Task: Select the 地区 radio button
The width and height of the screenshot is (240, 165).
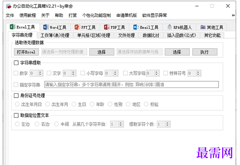Action: coord(128,104)
